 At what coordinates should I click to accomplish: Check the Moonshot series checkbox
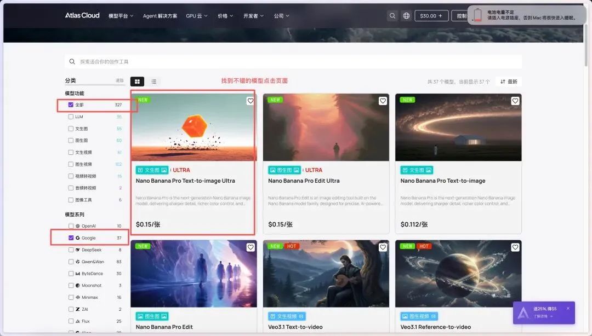[x=71, y=286]
